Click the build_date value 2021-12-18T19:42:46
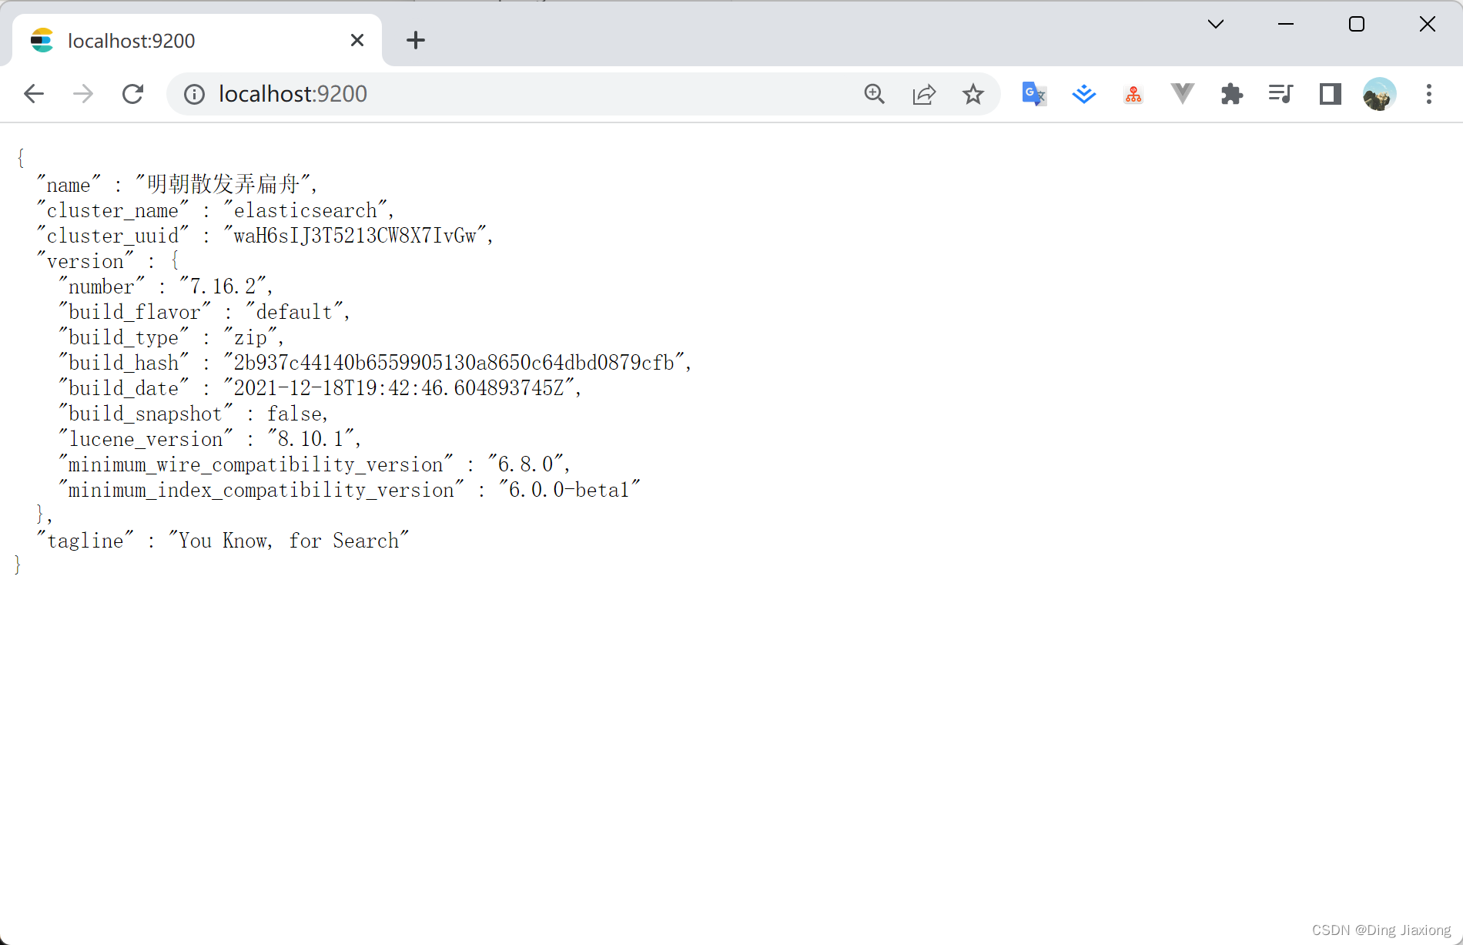The height and width of the screenshot is (945, 1463). click(x=398, y=388)
